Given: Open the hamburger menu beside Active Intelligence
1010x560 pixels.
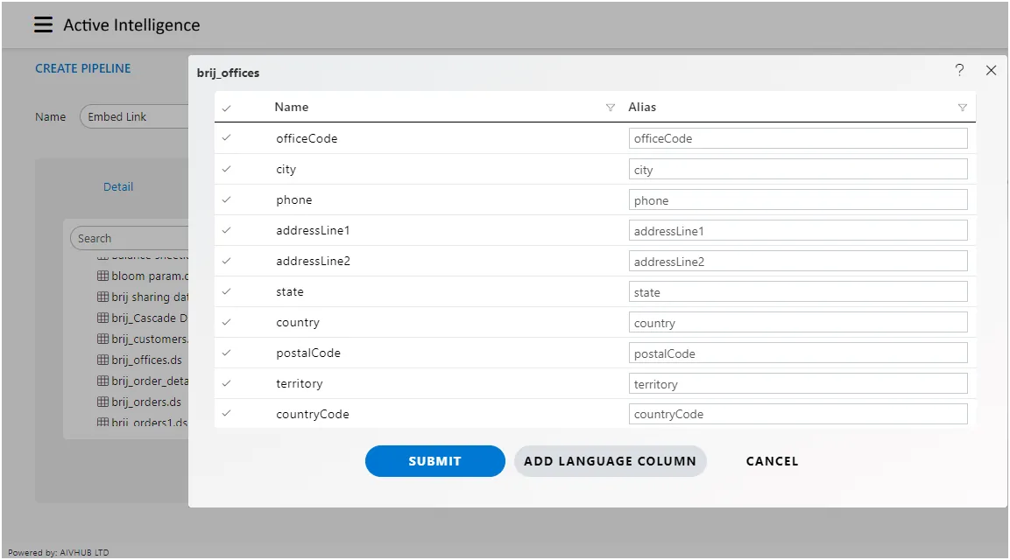Looking at the screenshot, I should tap(43, 24).
